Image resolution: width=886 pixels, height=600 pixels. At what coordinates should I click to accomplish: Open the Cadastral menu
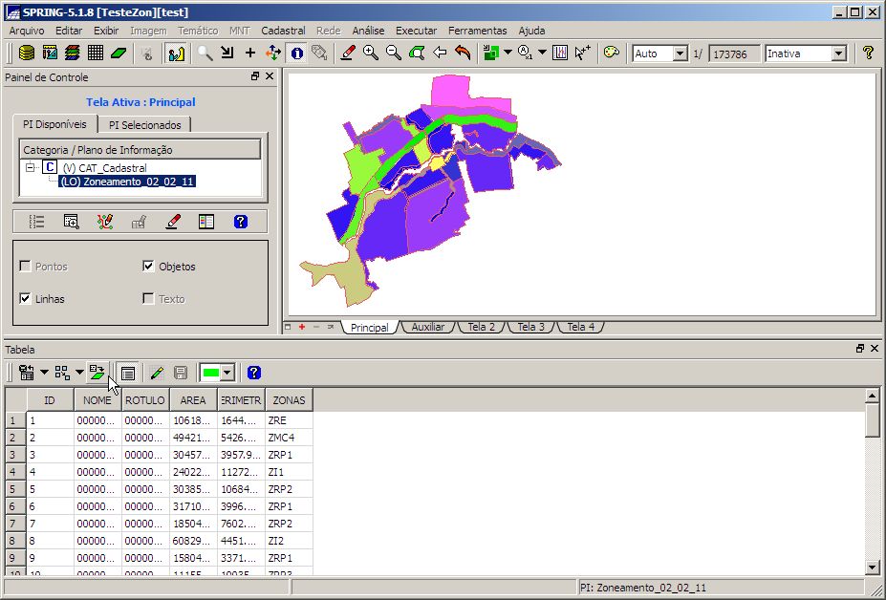point(283,31)
